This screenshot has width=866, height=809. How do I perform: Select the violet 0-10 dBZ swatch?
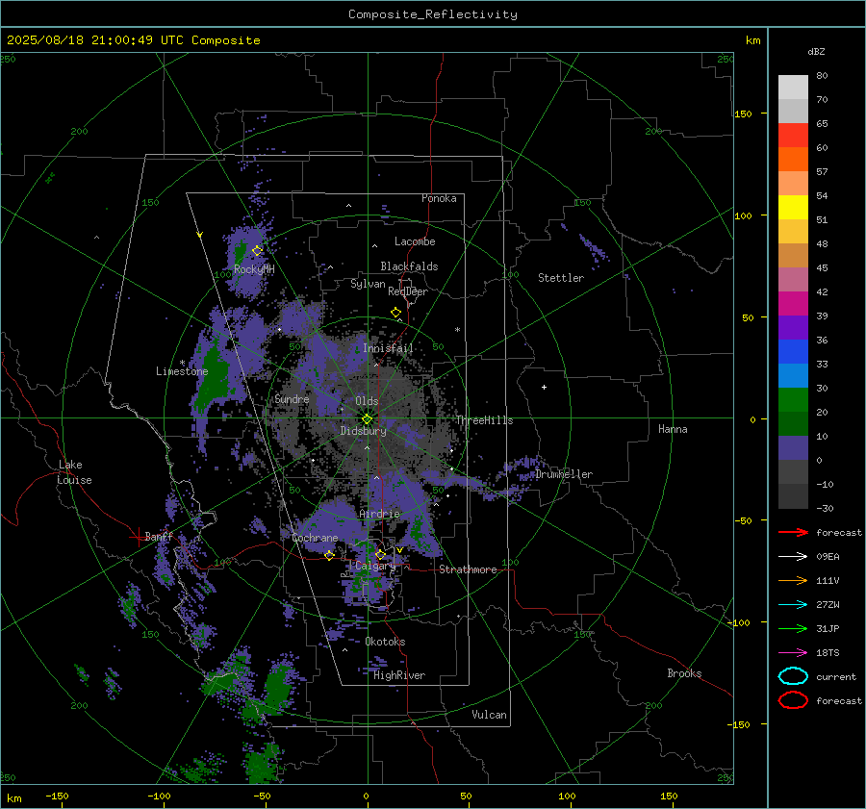click(793, 447)
